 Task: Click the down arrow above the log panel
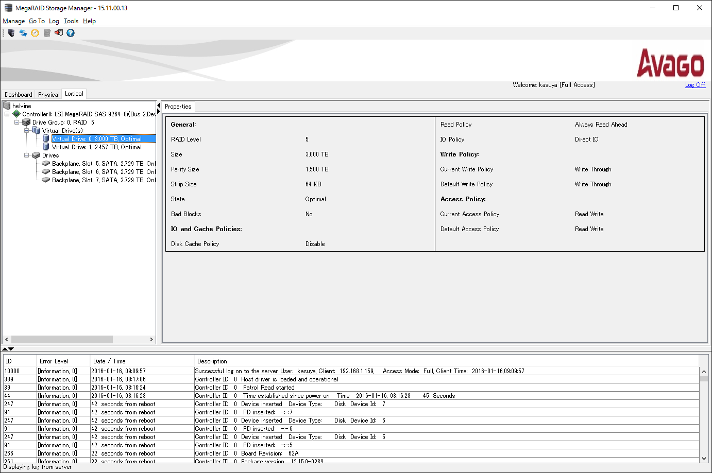(11, 349)
